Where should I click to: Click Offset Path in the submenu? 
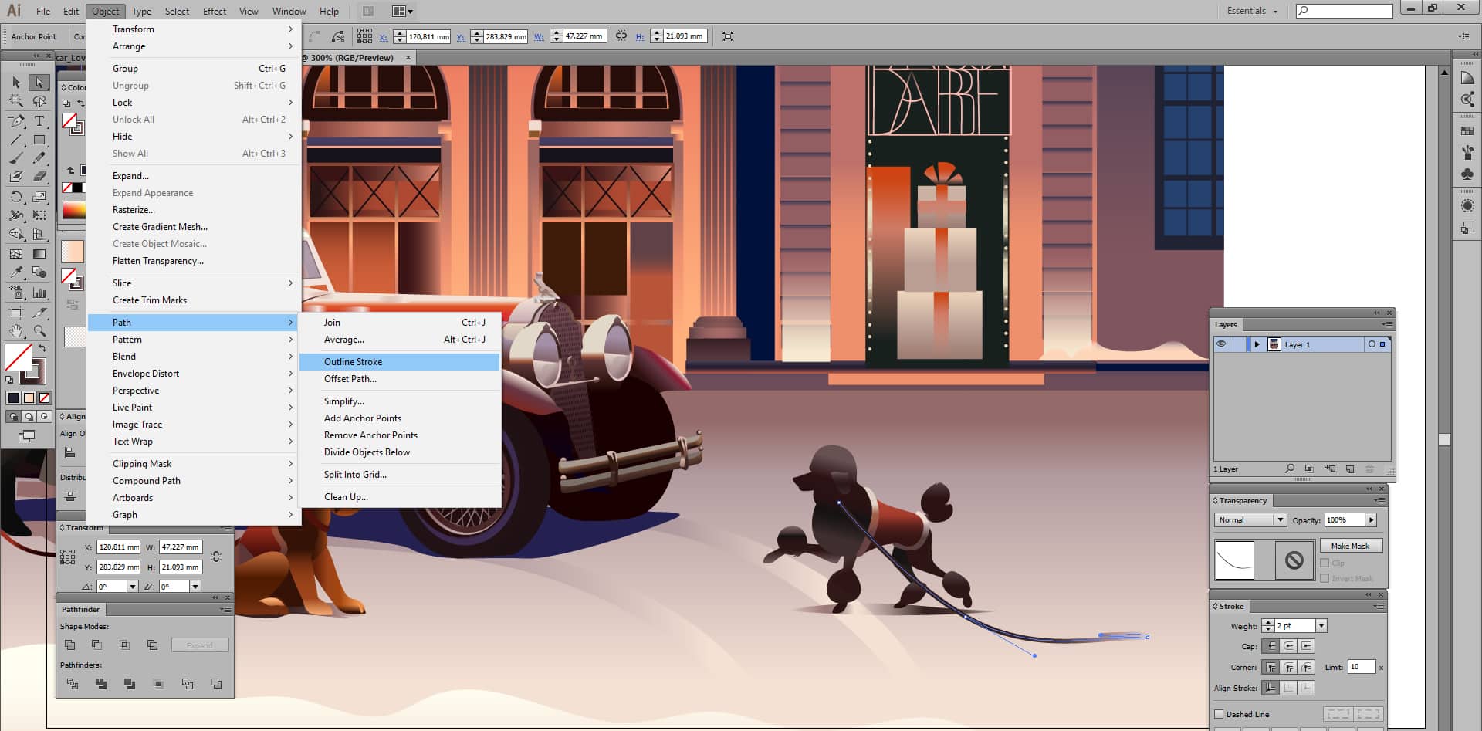(x=350, y=379)
